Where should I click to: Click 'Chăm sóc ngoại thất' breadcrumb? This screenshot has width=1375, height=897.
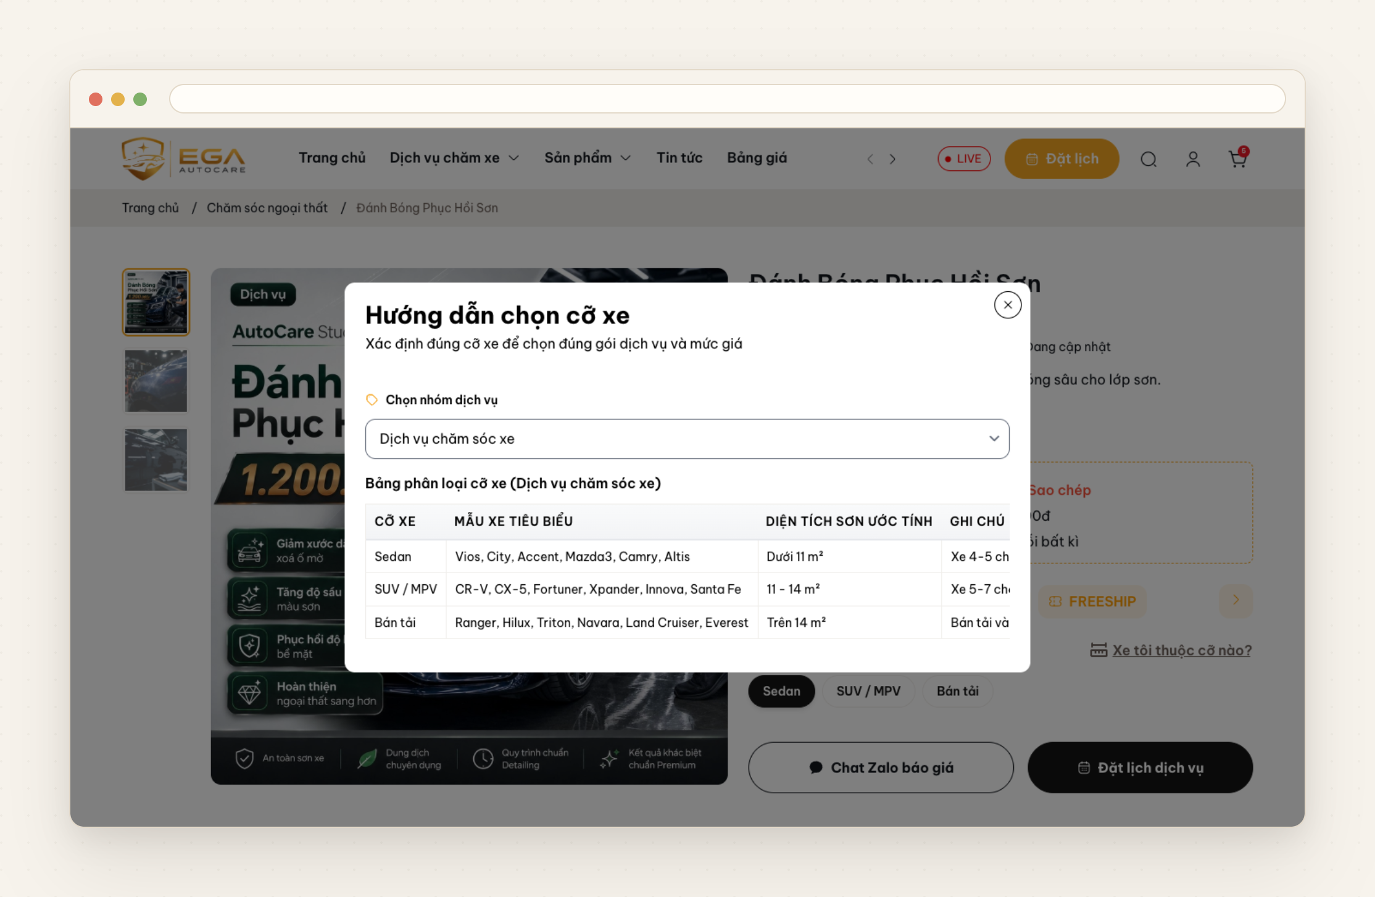267,208
